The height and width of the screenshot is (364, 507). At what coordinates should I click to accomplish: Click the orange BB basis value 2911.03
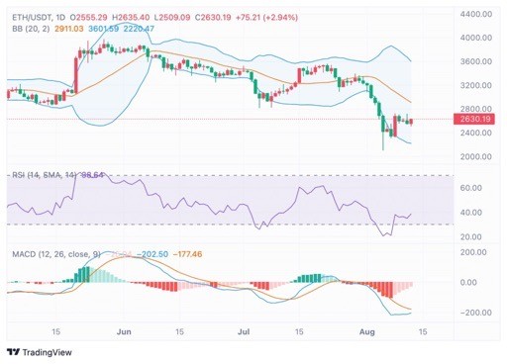(x=69, y=29)
